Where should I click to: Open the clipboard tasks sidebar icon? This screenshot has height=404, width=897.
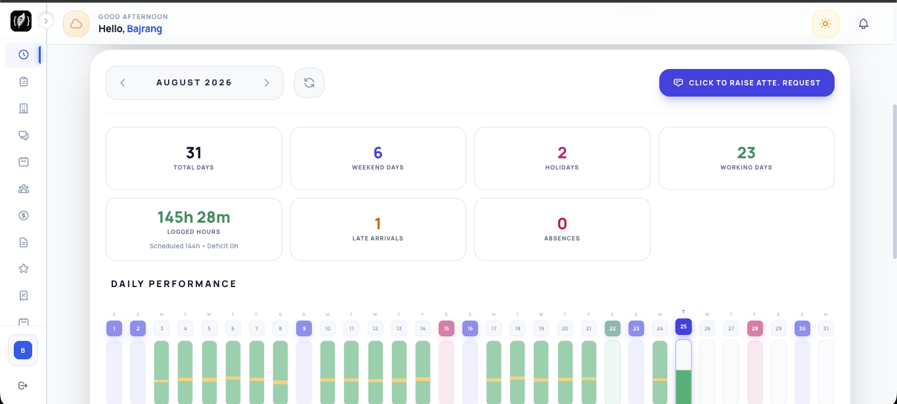click(x=24, y=81)
